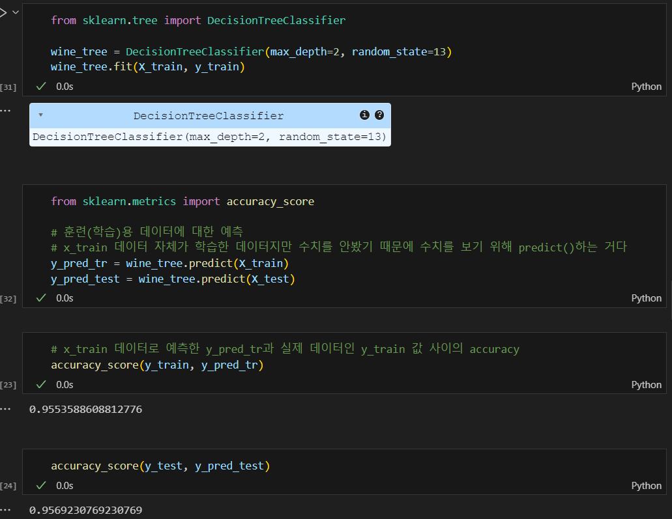Screen dimensions: 672x519
Task: Open run options dropdown beside run button
Action: pos(16,12)
